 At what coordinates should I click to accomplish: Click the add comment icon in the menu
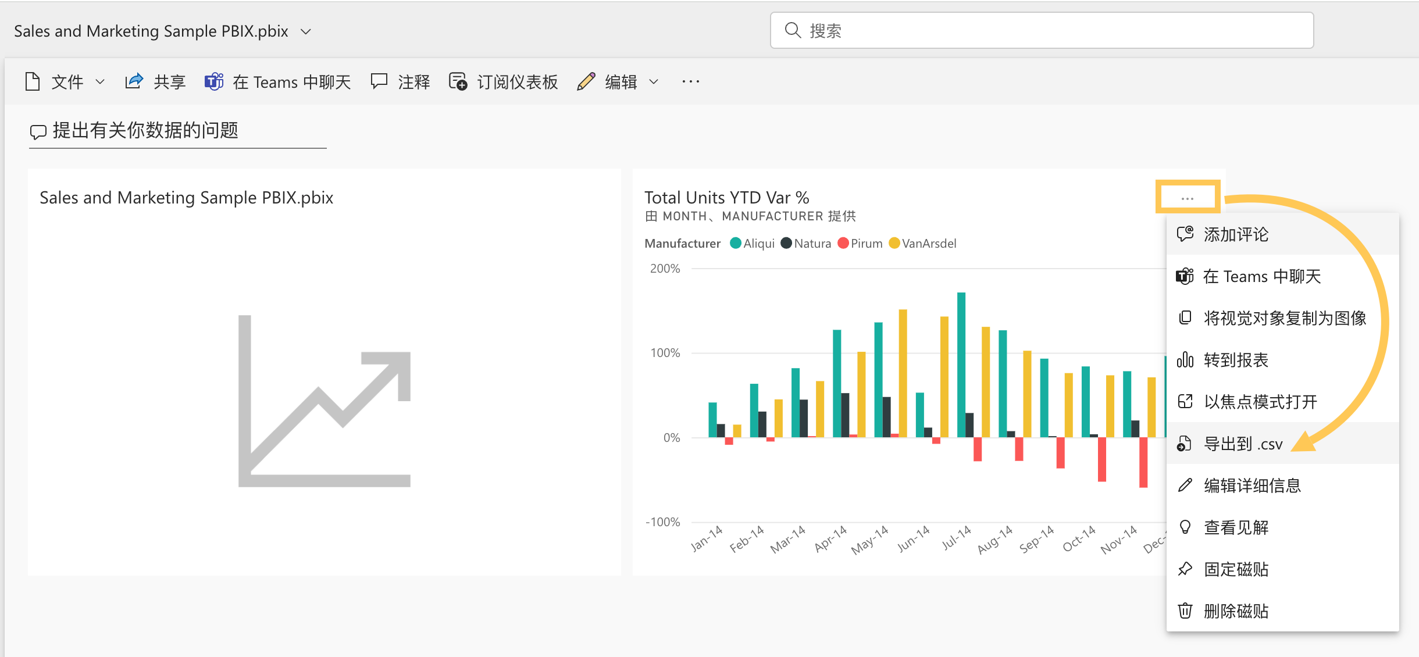pyautogui.click(x=1185, y=234)
